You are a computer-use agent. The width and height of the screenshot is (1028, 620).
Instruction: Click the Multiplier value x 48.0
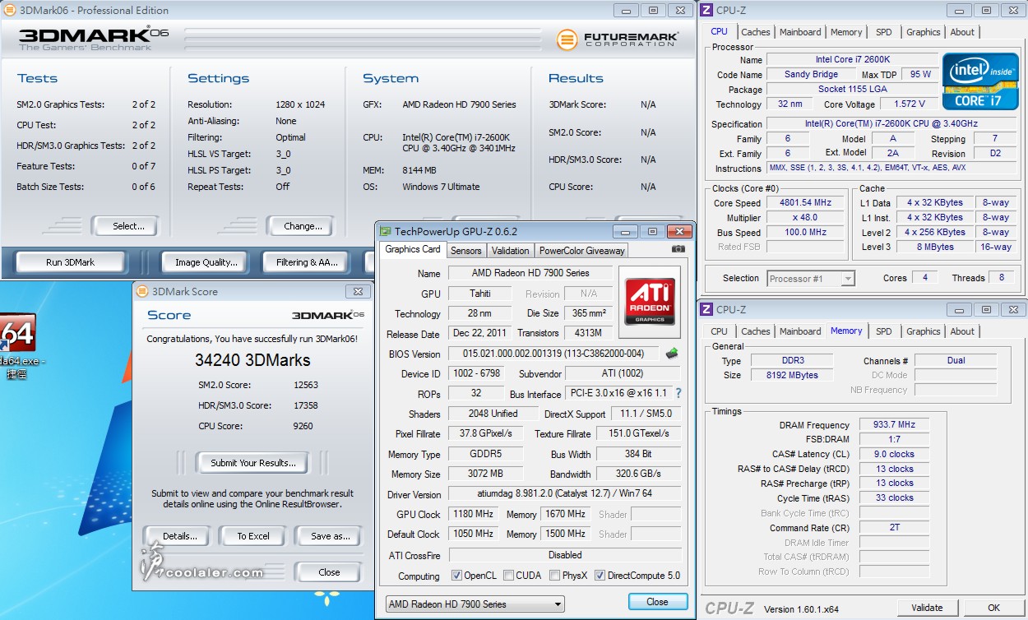(807, 218)
